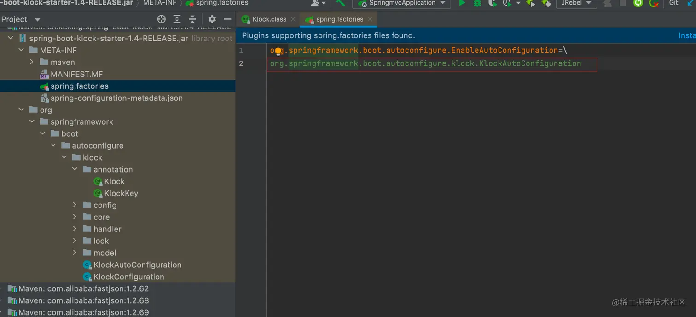Image resolution: width=696 pixels, height=317 pixels.
Task: Click the MANIFEST.MF file icon
Action: click(x=44, y=74)
